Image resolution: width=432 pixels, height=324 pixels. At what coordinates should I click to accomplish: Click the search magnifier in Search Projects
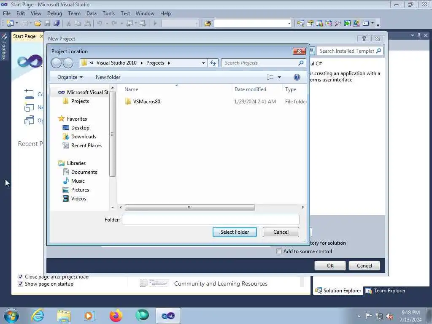tap(301, 63)
